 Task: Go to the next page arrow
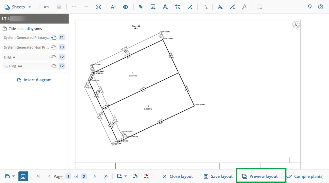95,176
